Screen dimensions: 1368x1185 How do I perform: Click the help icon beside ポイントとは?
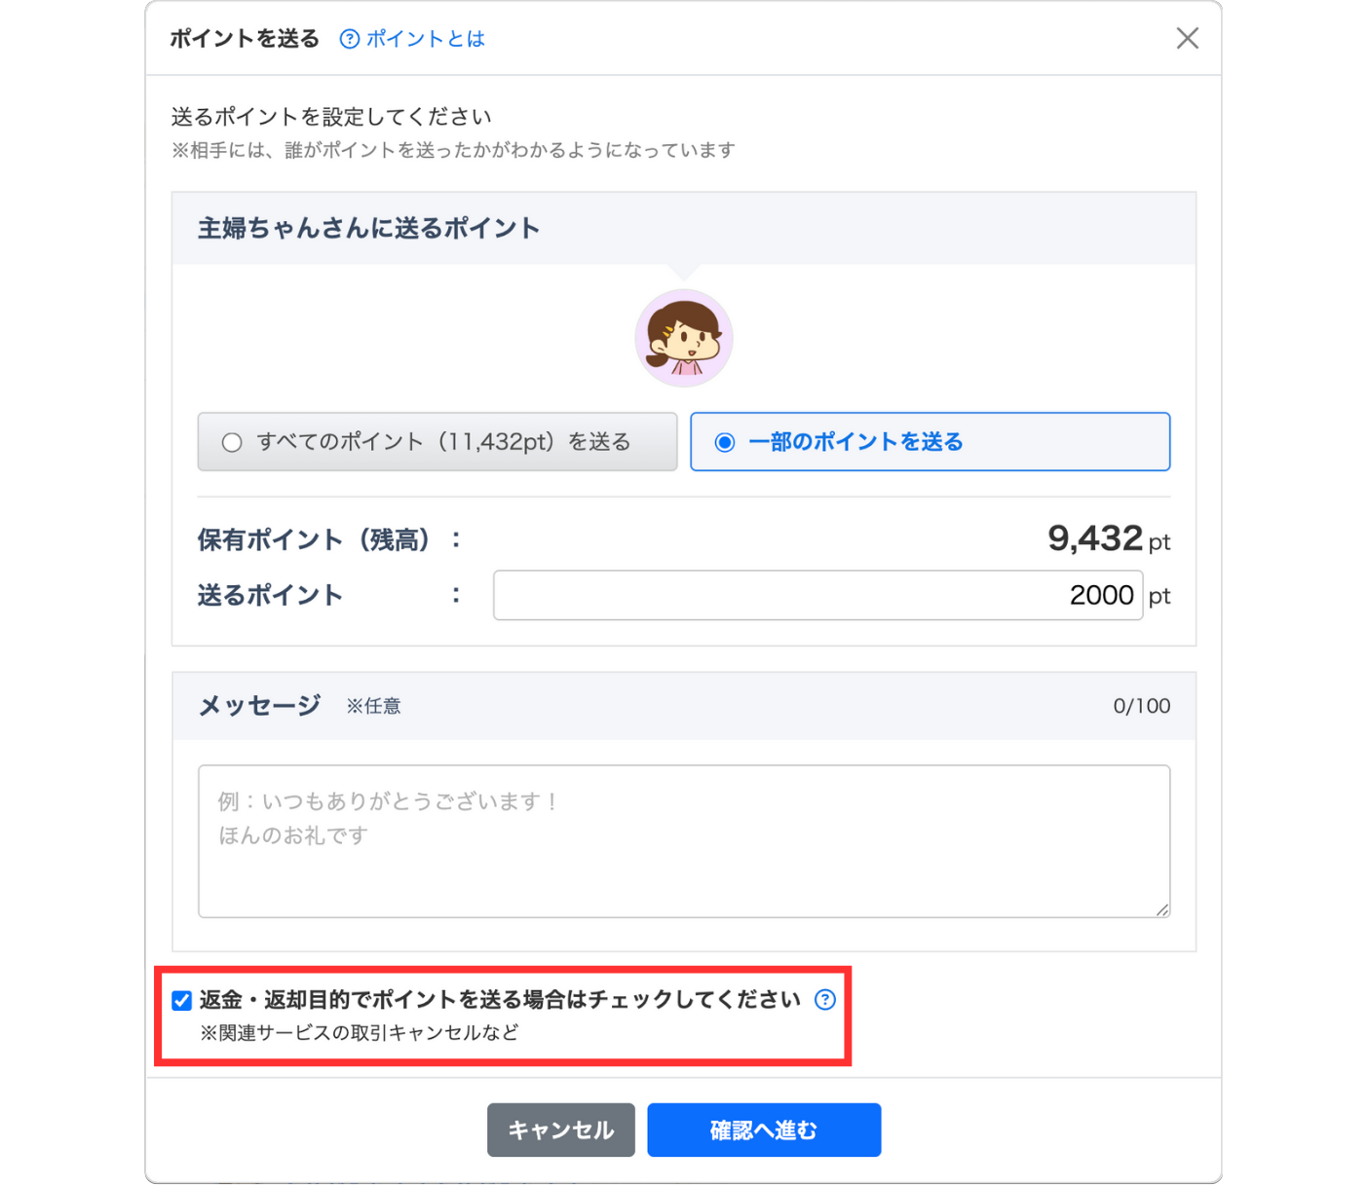pyautogui.click(x=349, y=39)
